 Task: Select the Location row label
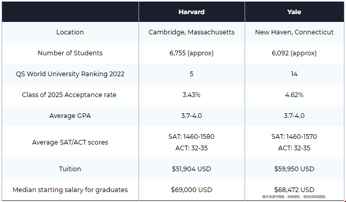click(70, 32)
